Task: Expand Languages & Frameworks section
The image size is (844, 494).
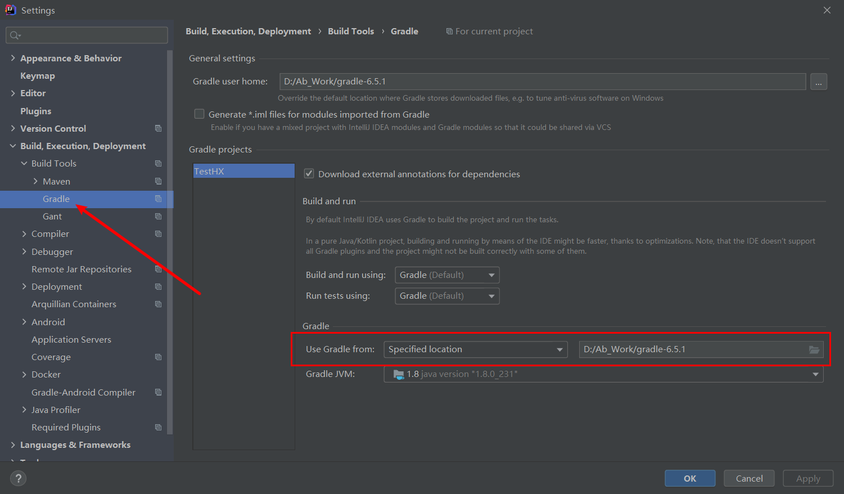Action: tap(13, 444)
